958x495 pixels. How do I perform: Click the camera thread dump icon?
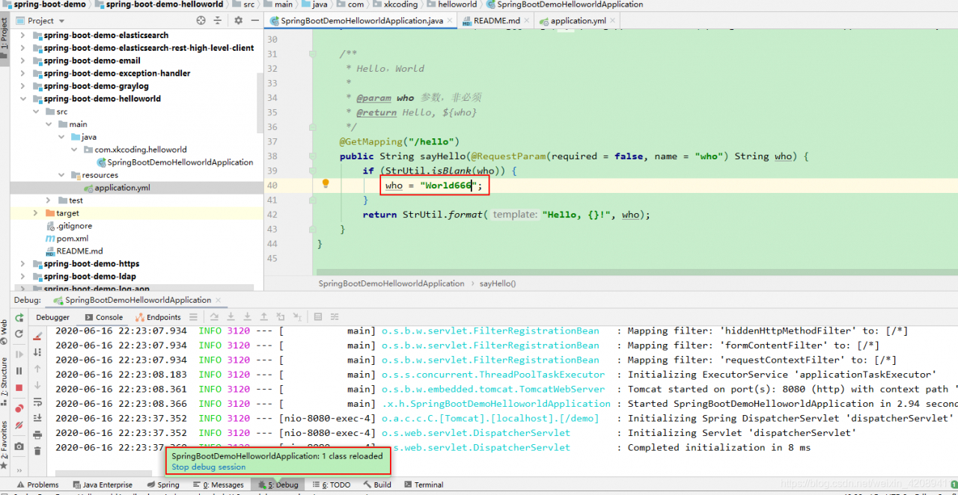[19, 446]
